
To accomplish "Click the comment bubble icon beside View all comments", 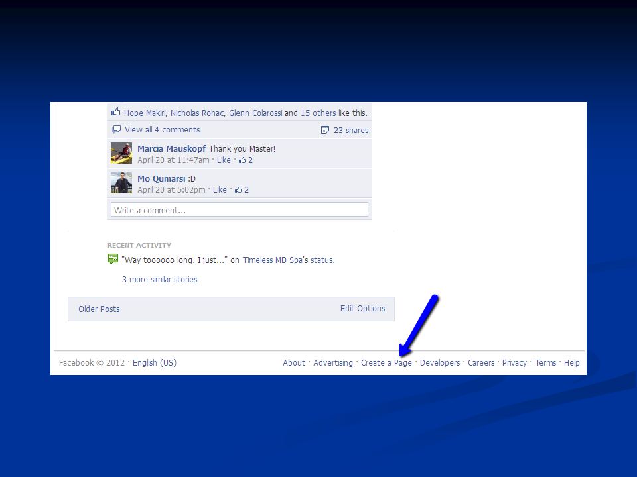I will tap(116, 129).
